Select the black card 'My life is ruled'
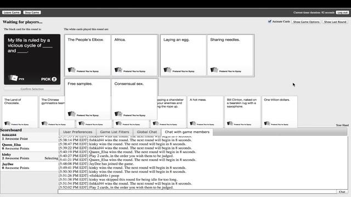The height and width of the screenshot is (197, 351). pos(32,60)
